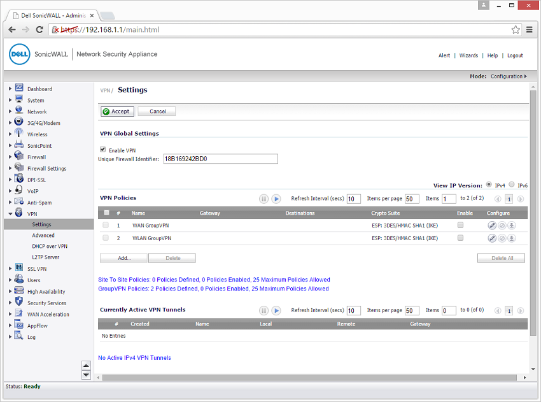The image size is (541, 402).
Task: Expand the Network menu arrow
Action: click(10, 111)
